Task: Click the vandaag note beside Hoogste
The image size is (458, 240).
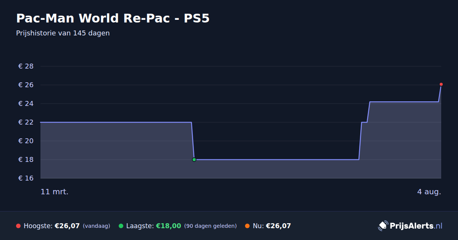Action: [96, 226]
